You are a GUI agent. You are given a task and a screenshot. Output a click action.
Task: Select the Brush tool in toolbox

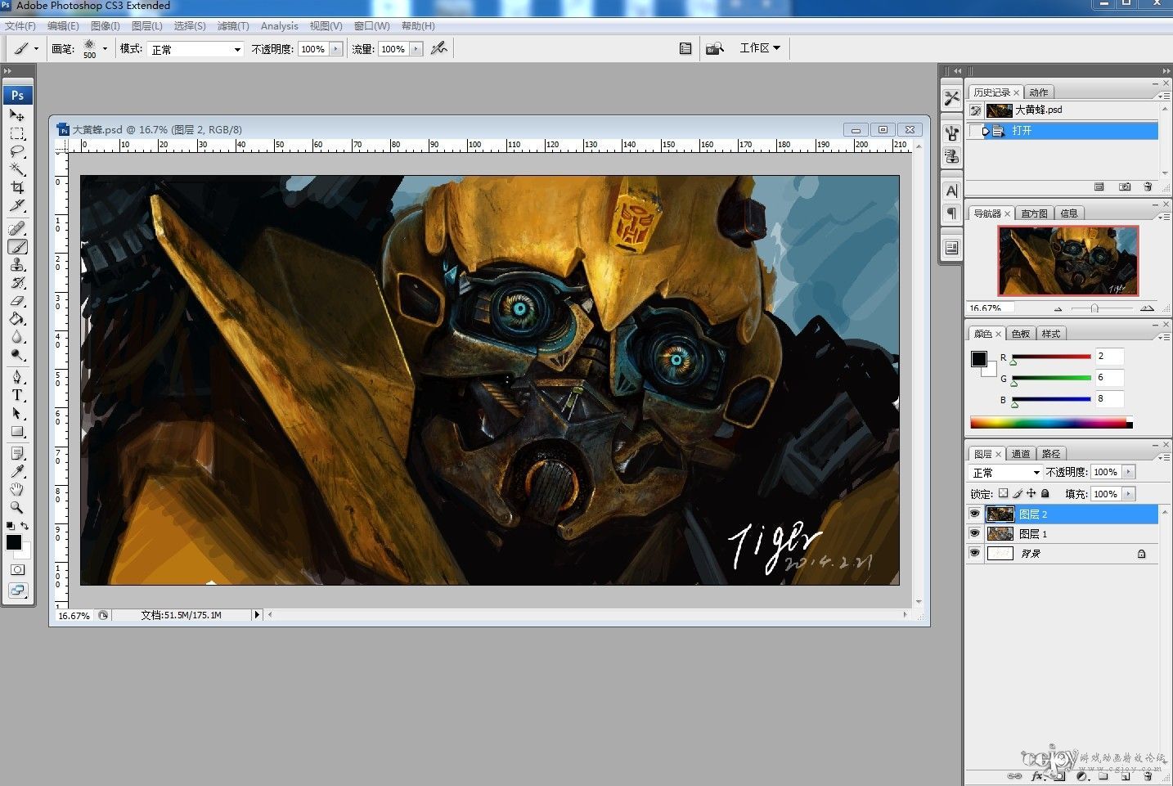17,247
